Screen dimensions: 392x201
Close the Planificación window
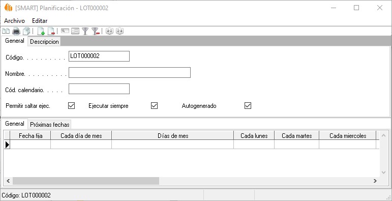pos(380,8)
